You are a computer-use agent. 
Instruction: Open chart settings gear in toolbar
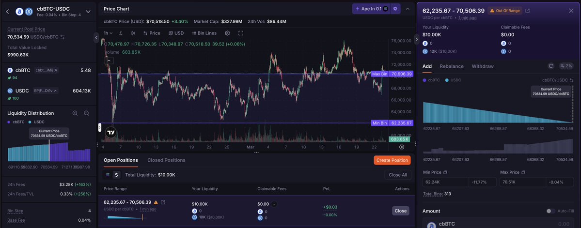pos(227,33)
